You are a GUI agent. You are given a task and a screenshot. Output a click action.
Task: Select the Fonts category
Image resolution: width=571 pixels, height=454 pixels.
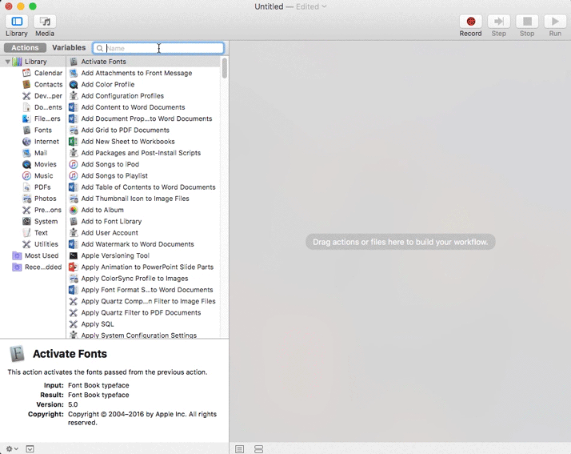[x=37, y=131]
